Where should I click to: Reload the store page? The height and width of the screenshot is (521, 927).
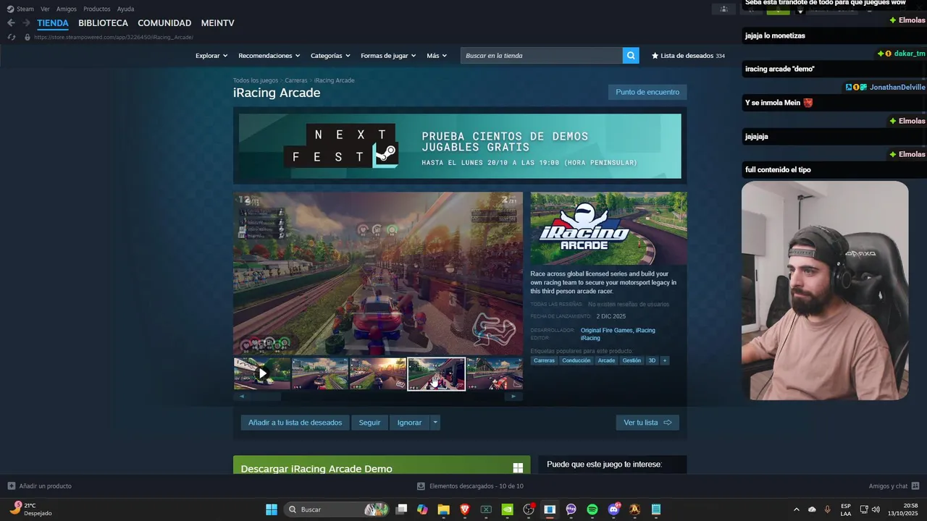pos(12,37)
